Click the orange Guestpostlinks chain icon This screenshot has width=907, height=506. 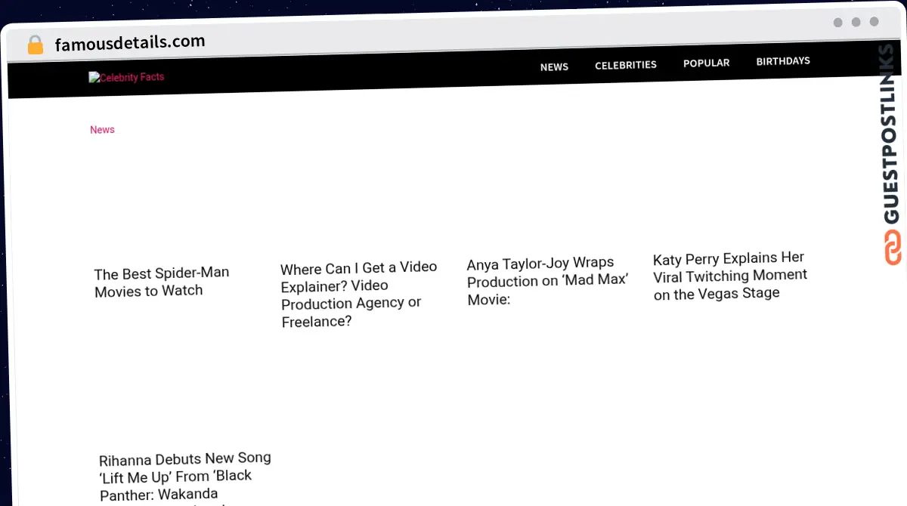[893, 248]
